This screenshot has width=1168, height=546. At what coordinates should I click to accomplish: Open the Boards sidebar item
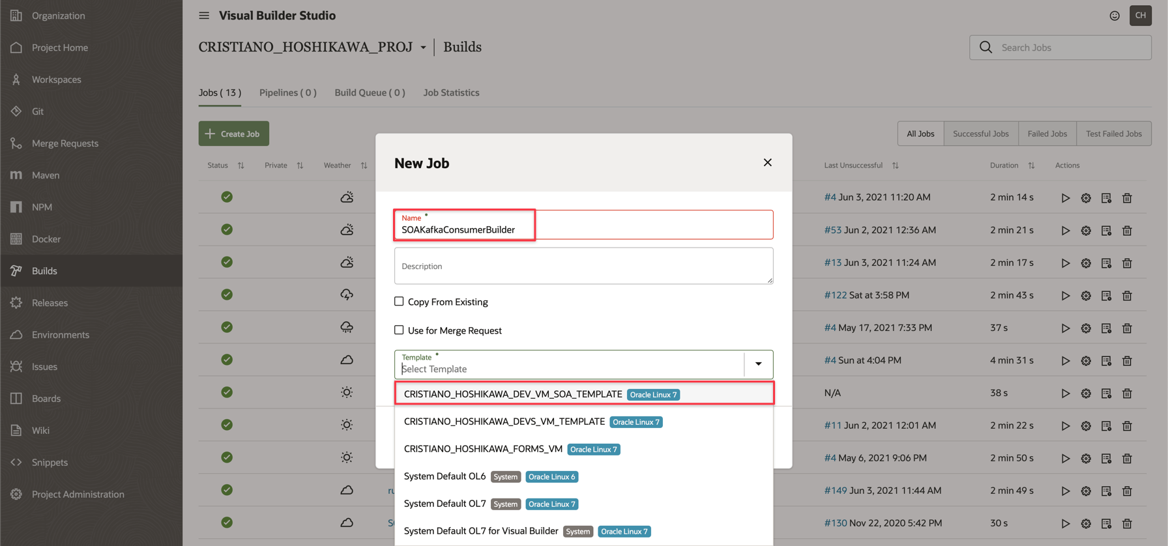pos(91,399)
